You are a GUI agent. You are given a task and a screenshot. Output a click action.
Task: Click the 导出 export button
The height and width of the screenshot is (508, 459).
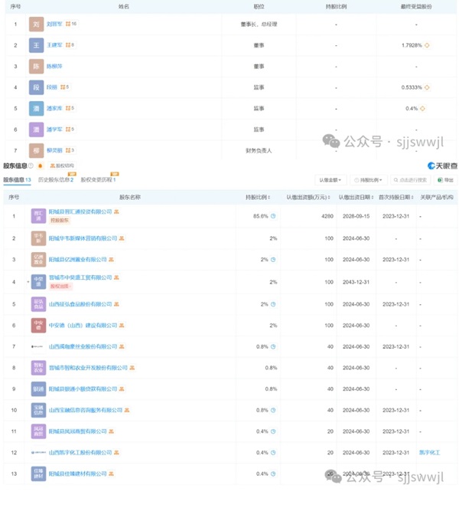[445, 180]
